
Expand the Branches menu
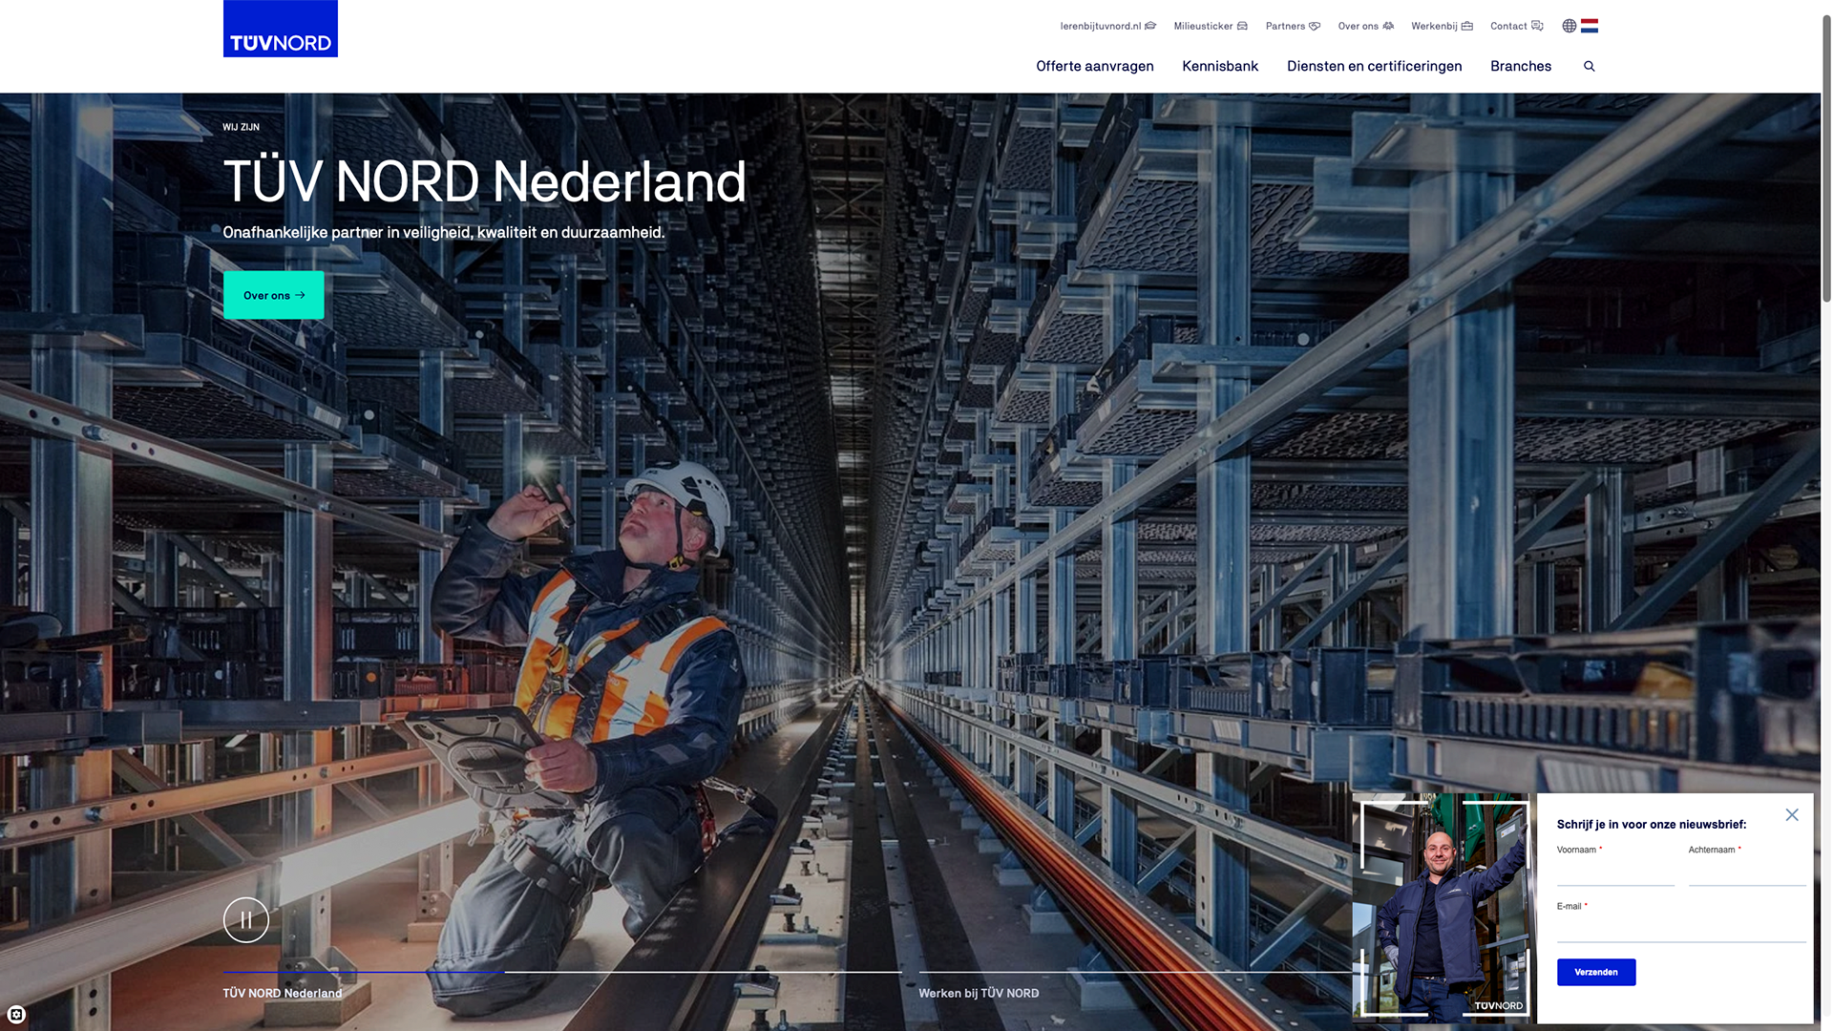coord(1520,66)
